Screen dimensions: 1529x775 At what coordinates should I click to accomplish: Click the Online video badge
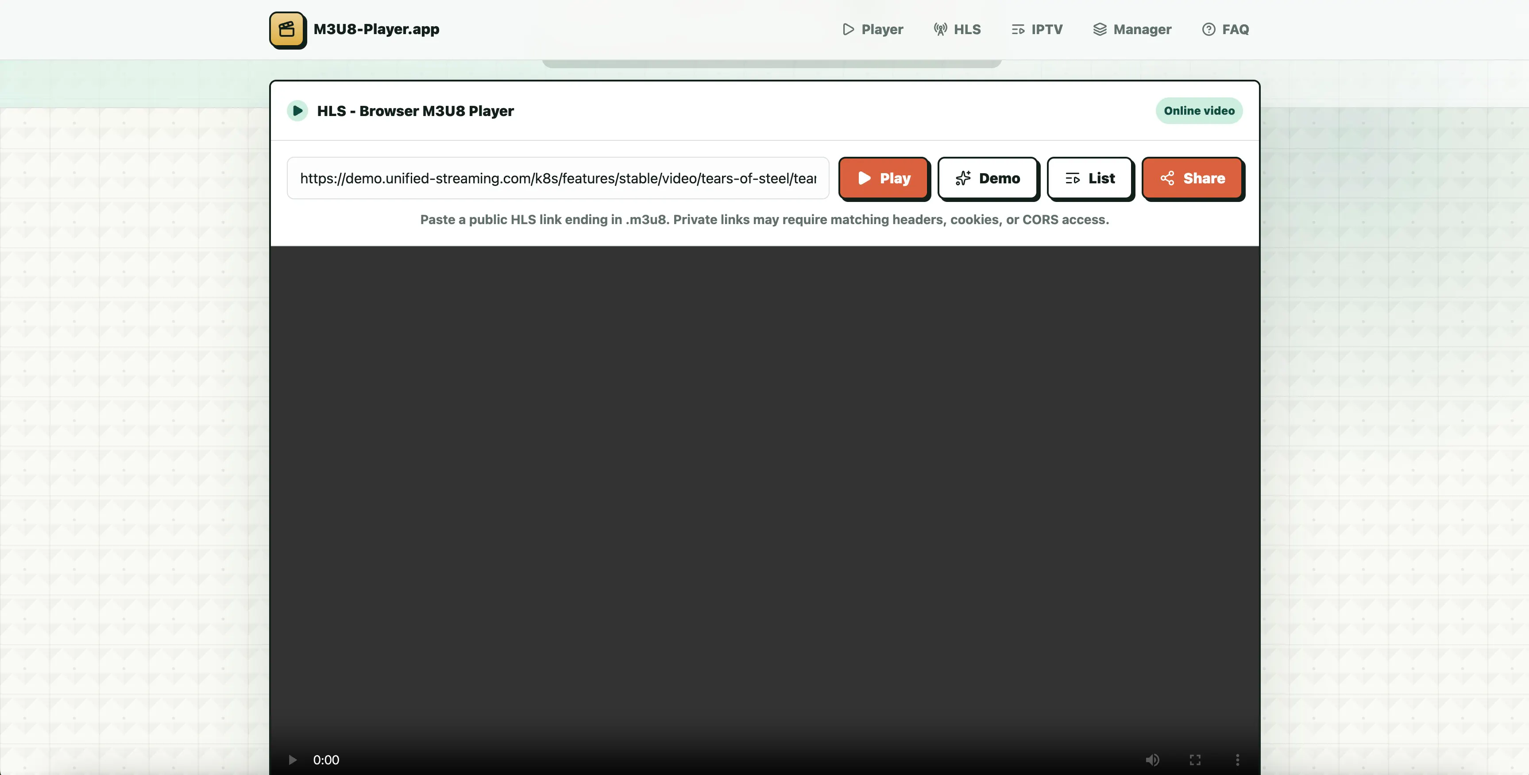[1199, 110]
